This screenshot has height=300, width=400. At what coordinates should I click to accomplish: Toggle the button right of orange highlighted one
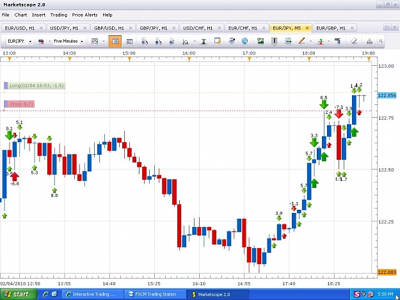pyautogui.click(x=129, y=42)
